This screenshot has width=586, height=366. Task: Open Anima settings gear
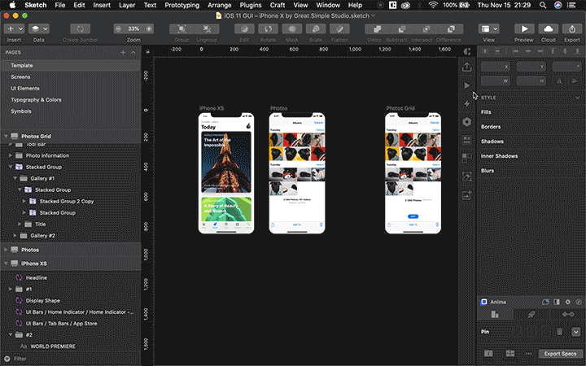click(x=568, y=302)
